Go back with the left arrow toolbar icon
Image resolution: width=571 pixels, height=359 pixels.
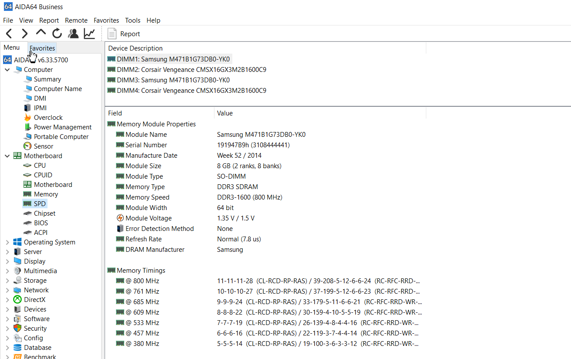(9, 34)
